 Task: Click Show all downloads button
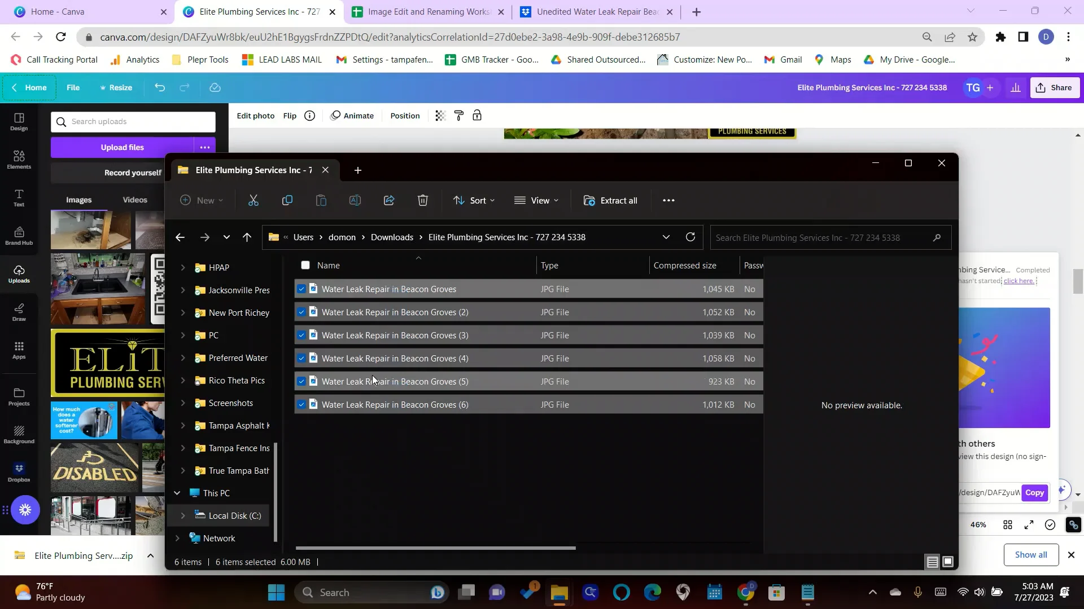pyautogui.click(x=1031, y=555)
